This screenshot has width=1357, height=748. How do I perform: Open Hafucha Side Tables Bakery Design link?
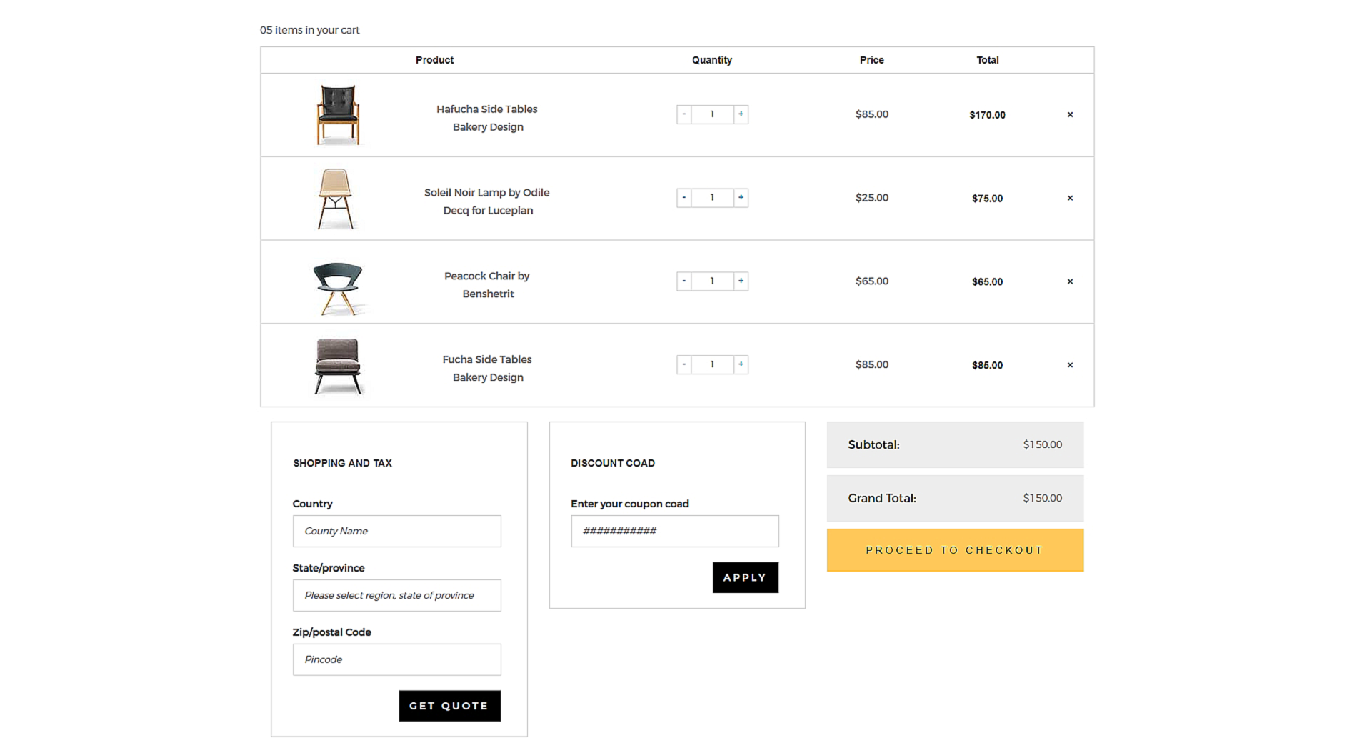(x=487, y=118)
